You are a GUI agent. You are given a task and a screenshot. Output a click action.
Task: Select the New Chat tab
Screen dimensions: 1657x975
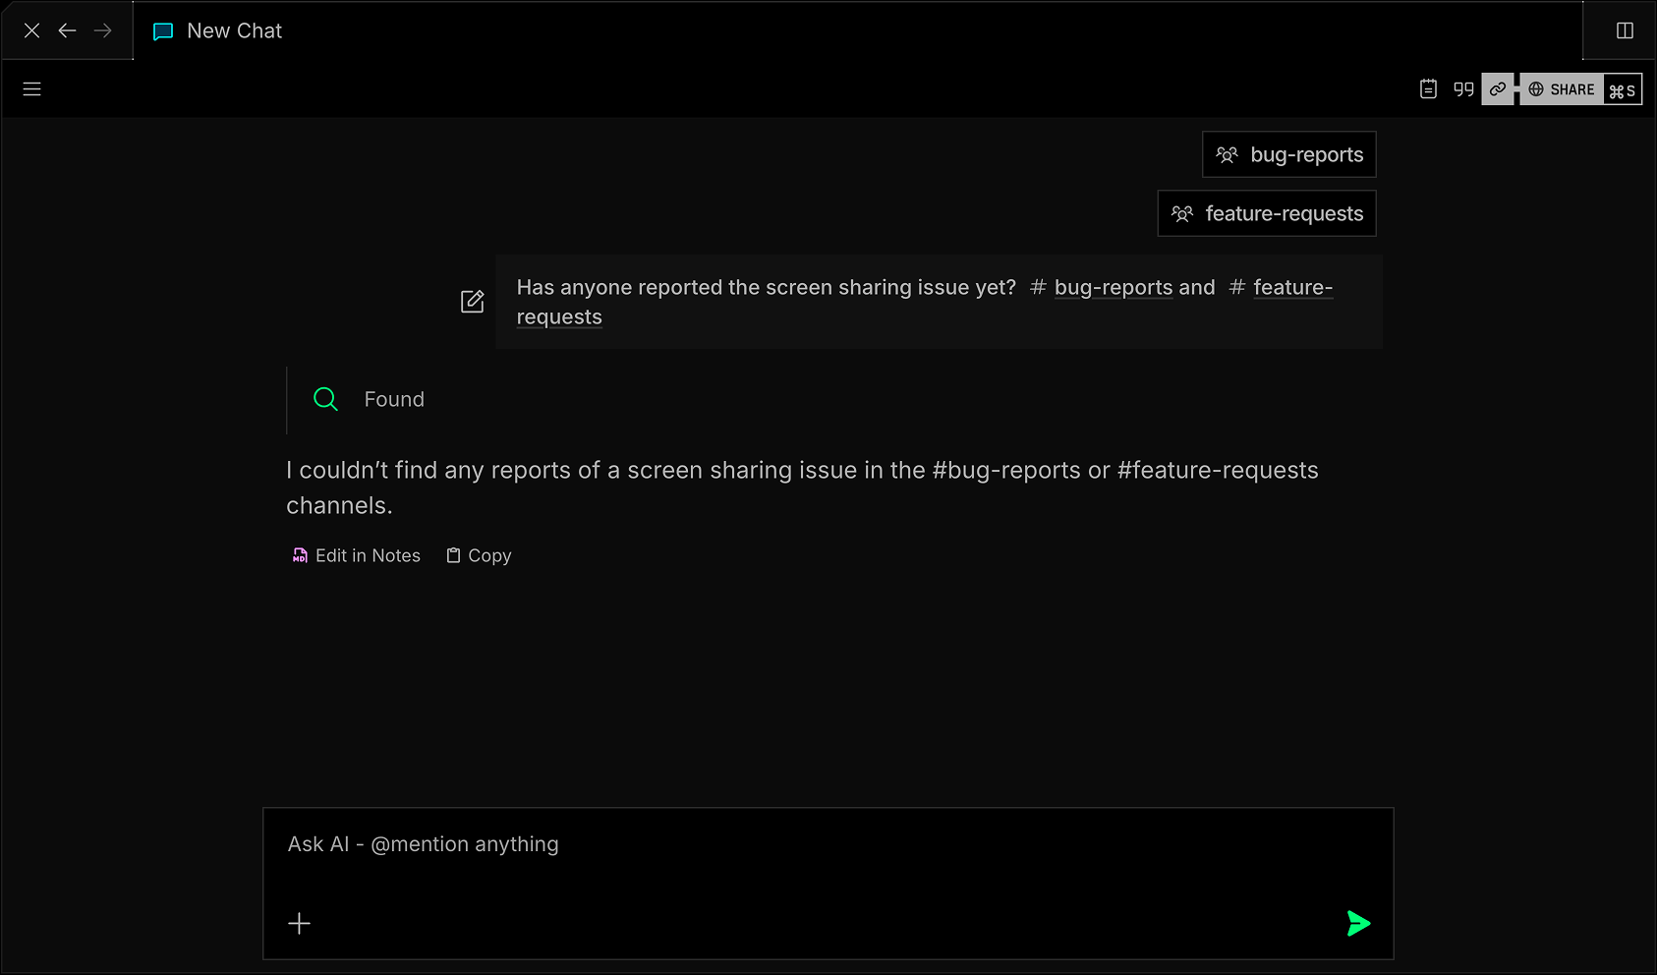[218, 31]
